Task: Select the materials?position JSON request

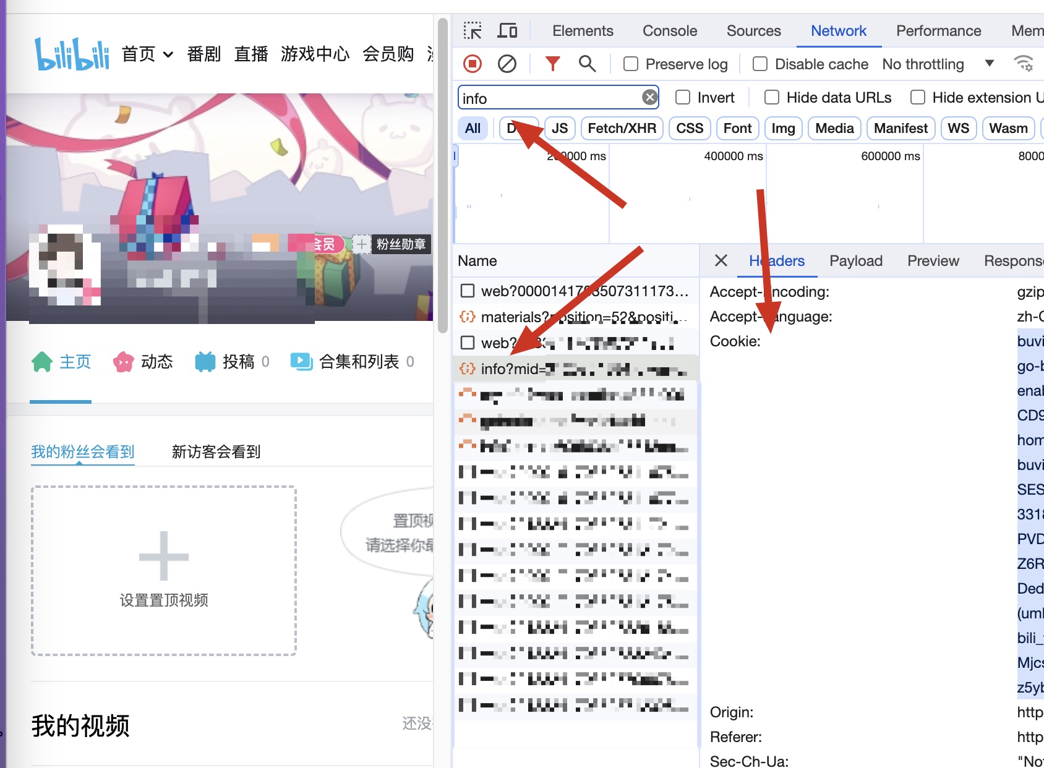Action: tap(575, 317)
